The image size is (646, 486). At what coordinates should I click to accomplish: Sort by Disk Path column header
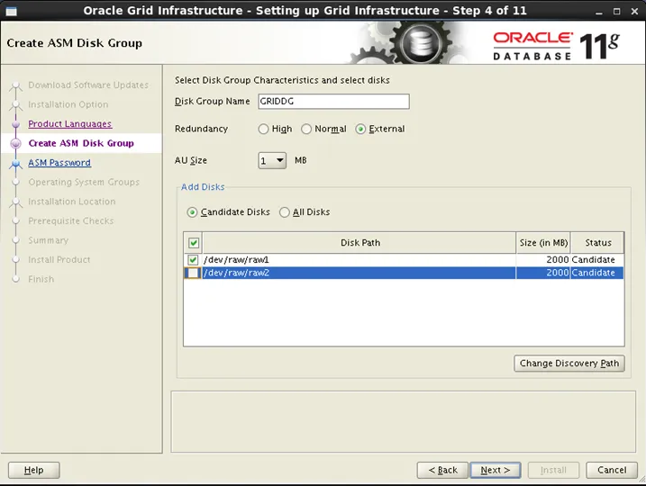click(360, 243)
